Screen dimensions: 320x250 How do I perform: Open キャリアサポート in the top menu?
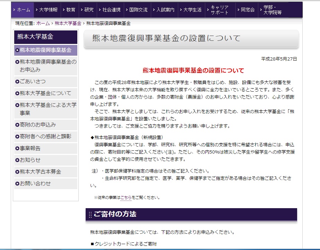[x=220, y=10]
